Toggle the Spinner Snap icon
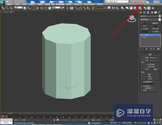The height and width of the screenshot is (125, 162). point(88,8)
